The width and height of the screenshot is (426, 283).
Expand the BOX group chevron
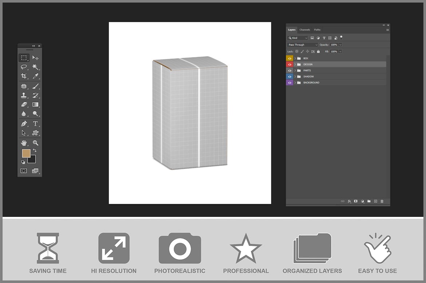coord(295,58)
